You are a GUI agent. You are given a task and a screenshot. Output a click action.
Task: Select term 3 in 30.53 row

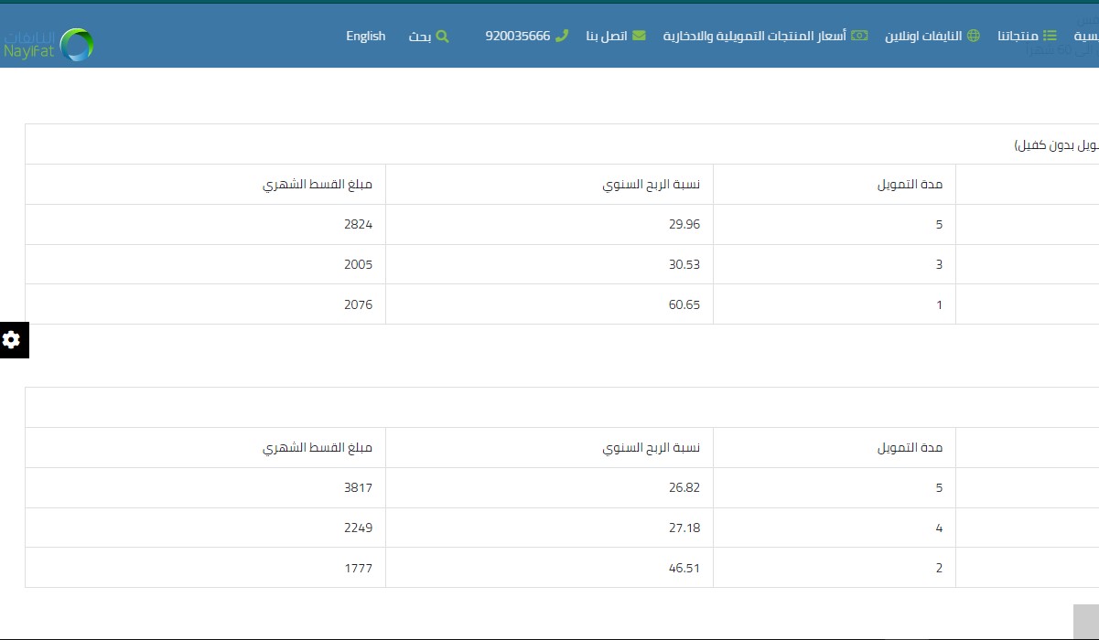[x=939, y=265]
